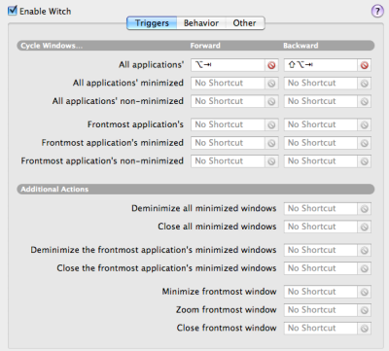Set shortcut for Minimize frontmost window

[321, 292]
